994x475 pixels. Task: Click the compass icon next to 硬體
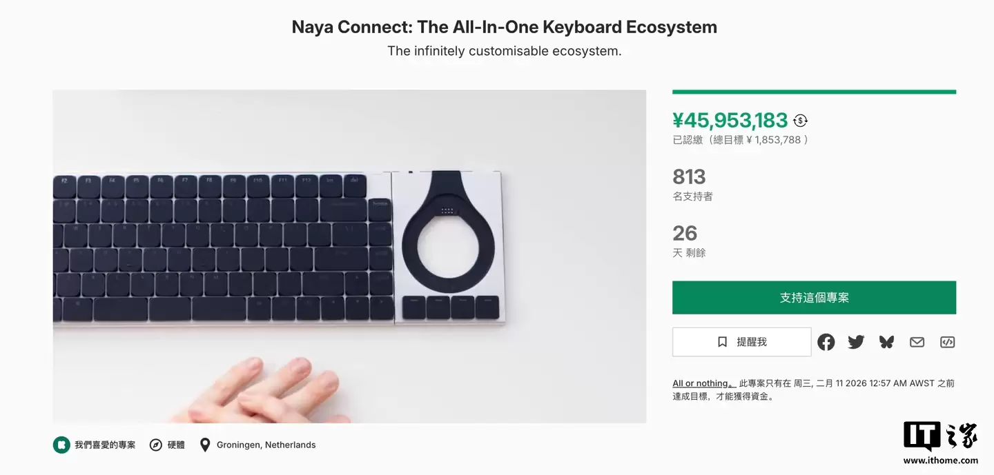coord(155,445)
